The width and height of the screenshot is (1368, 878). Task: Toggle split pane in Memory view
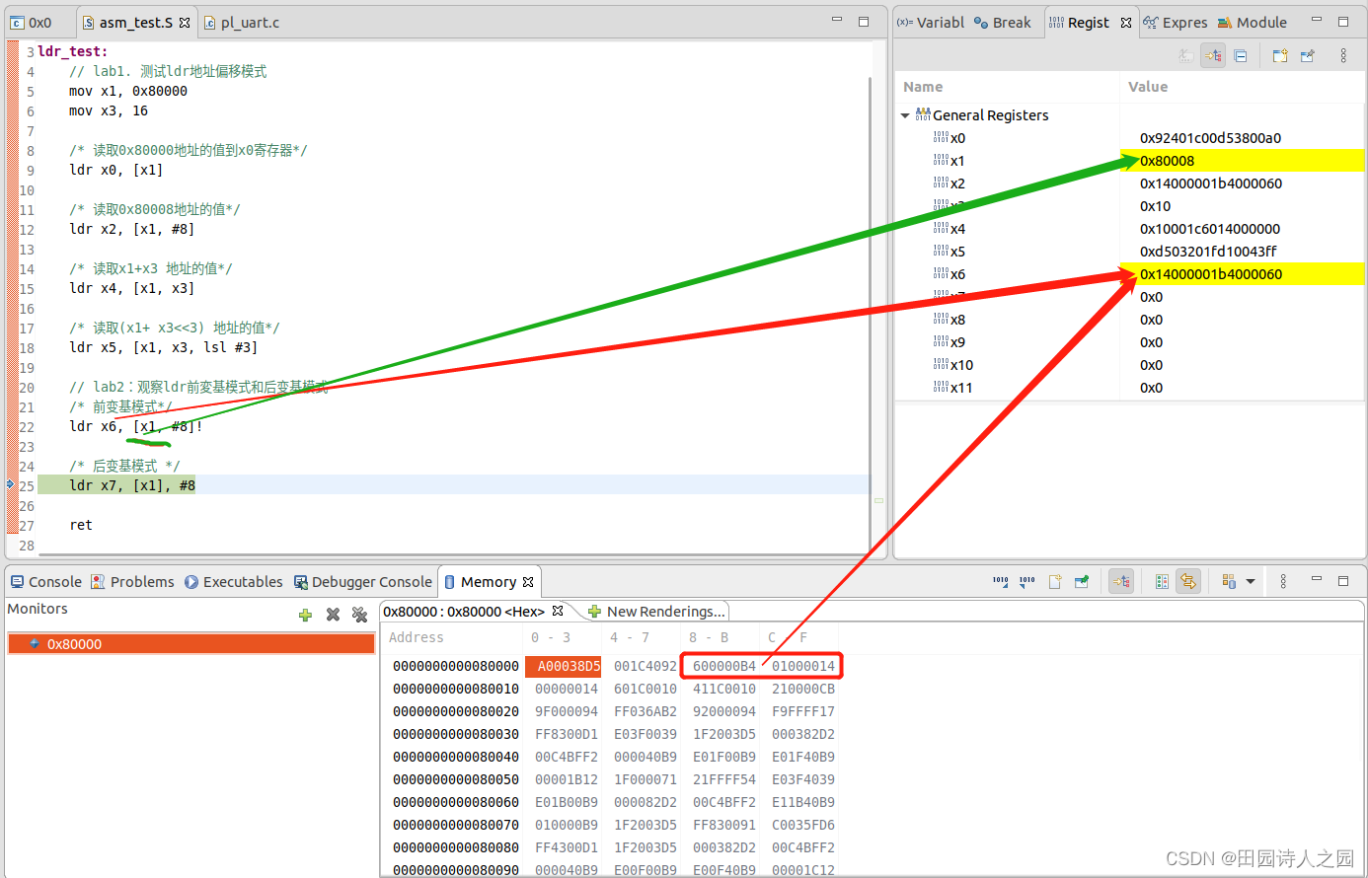click(1162, 582)
